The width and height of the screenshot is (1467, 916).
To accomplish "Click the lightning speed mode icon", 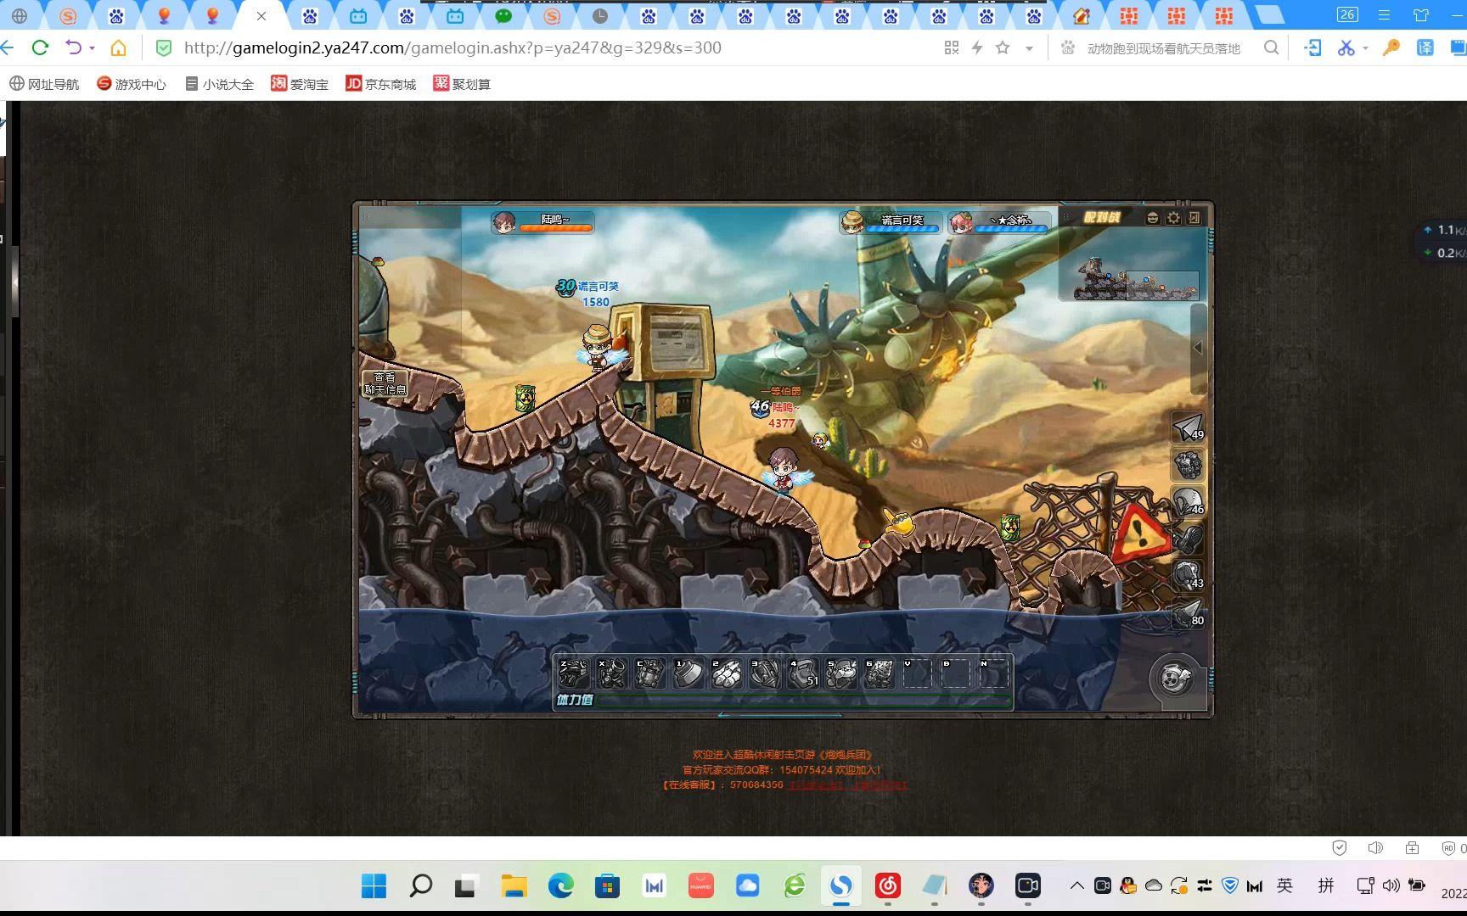I will [977, 47].
